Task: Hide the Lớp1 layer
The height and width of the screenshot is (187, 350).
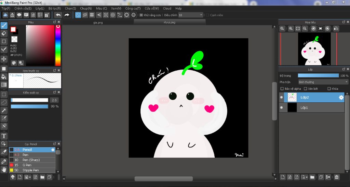Action: (282, 107)
